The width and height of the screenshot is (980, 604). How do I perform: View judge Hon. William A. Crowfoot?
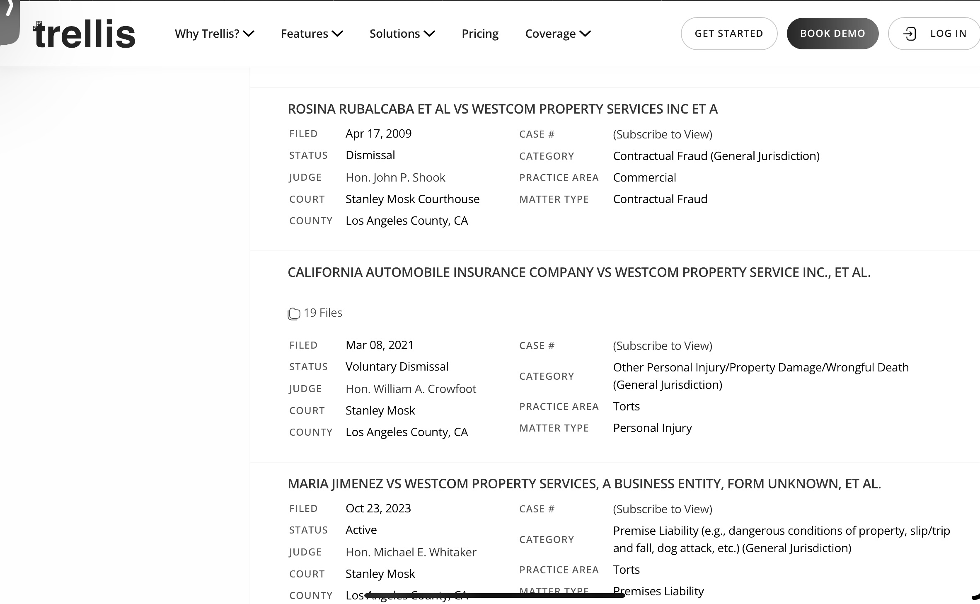411,389
